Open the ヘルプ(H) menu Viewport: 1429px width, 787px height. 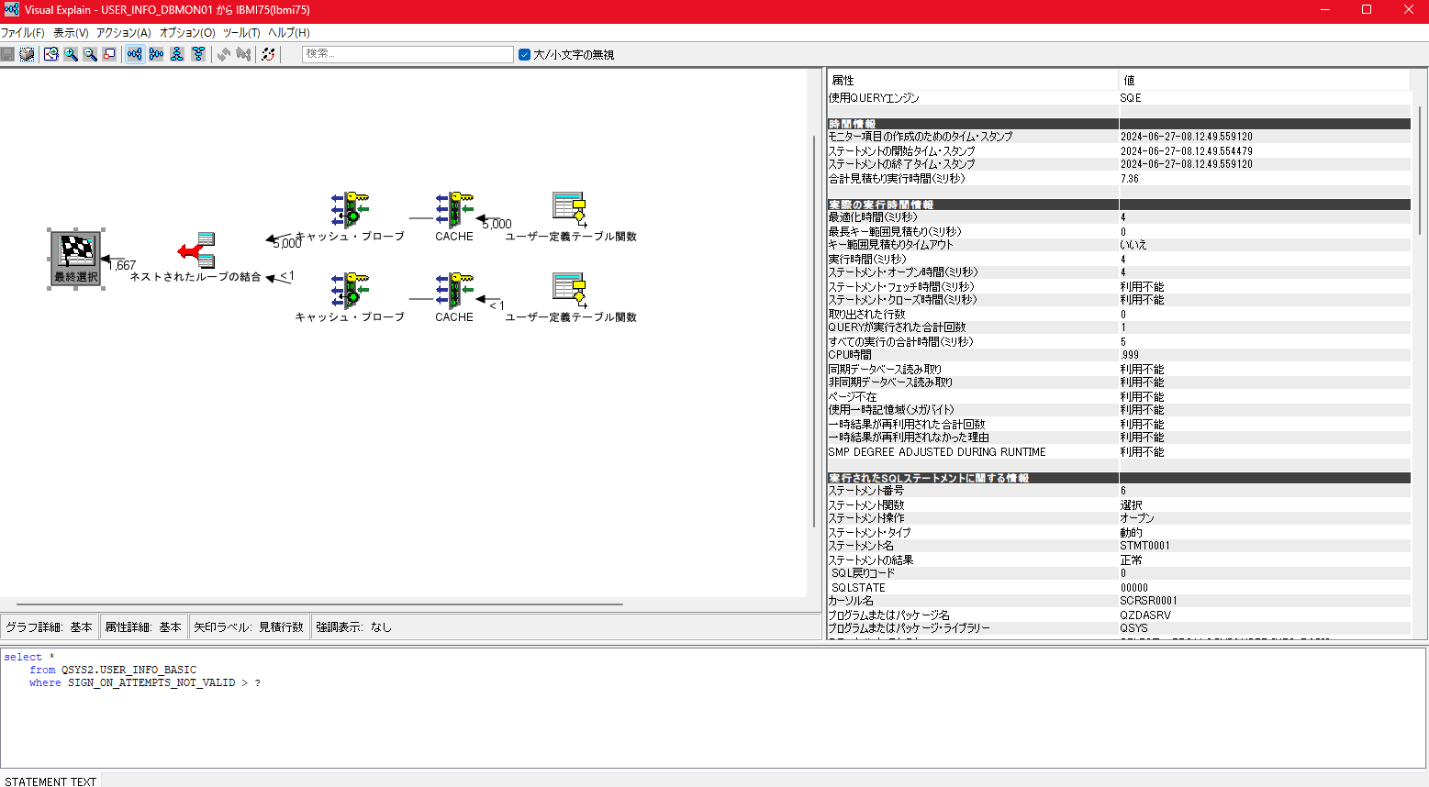point(289,32)
